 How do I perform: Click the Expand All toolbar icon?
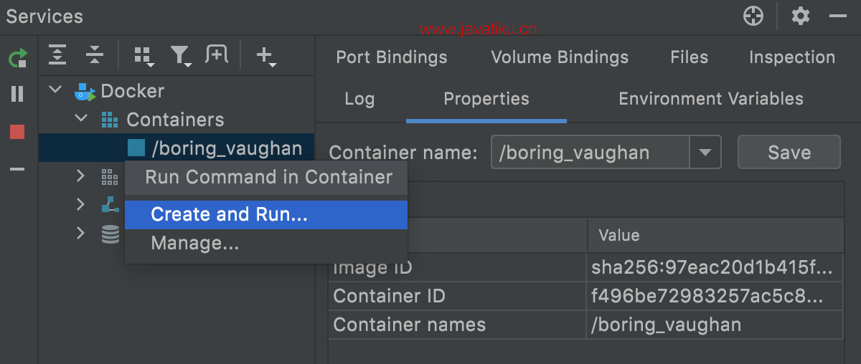click(57, 54)
